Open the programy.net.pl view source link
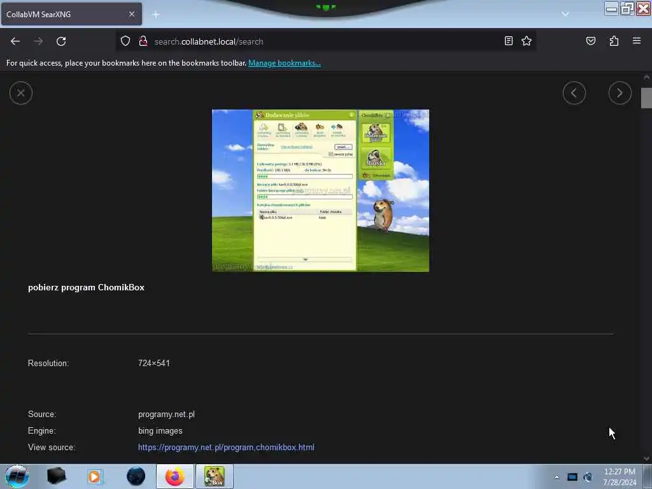652x489 pixels. point(226,448)
